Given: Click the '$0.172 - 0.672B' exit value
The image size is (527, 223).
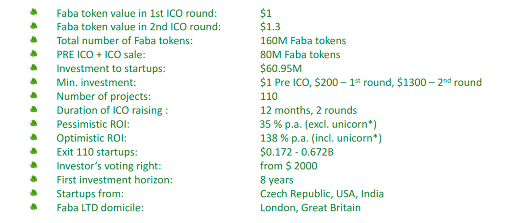Looking at the screenshot, I should coord(297,152).
